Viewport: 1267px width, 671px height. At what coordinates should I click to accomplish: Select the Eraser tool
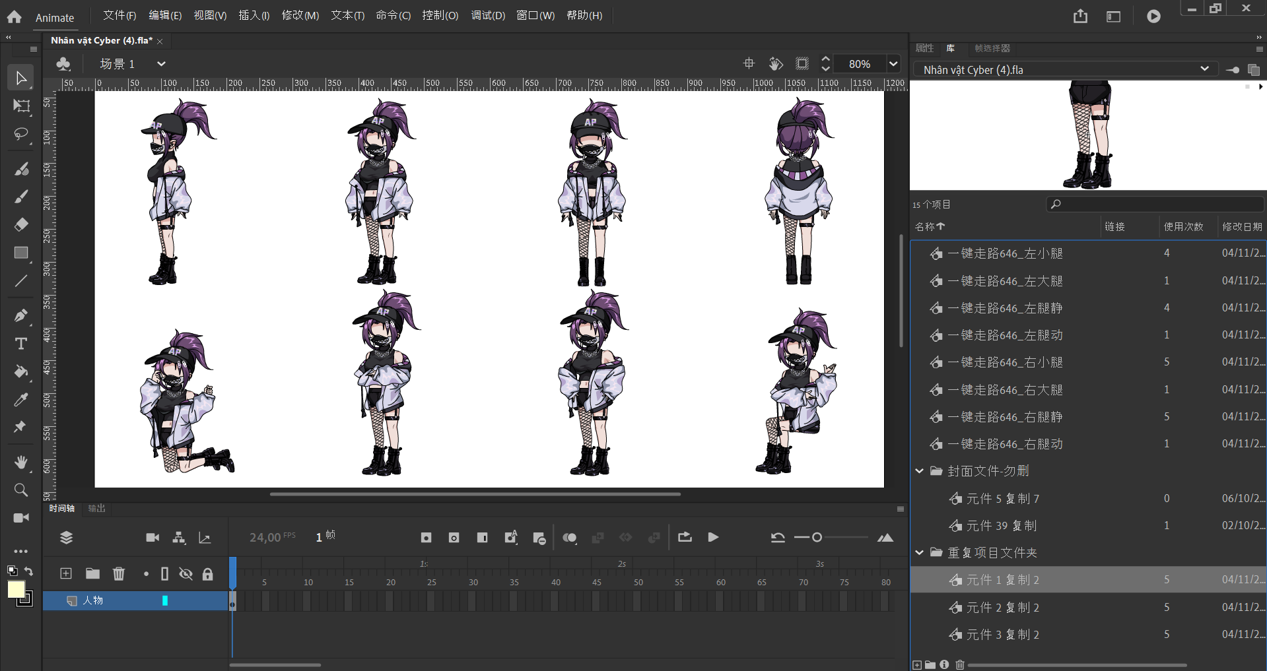click(x=21, y=225)
